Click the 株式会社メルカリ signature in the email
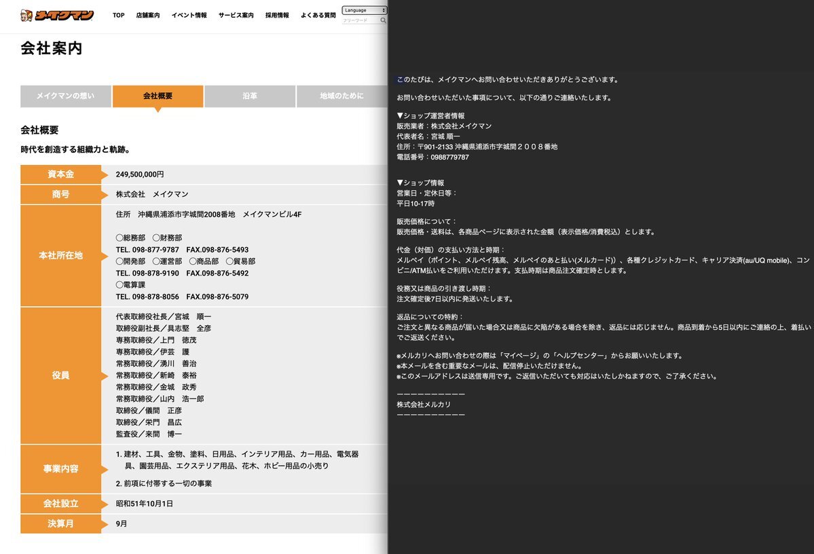The height and width of the screenshot is (554, 814). 424,405
